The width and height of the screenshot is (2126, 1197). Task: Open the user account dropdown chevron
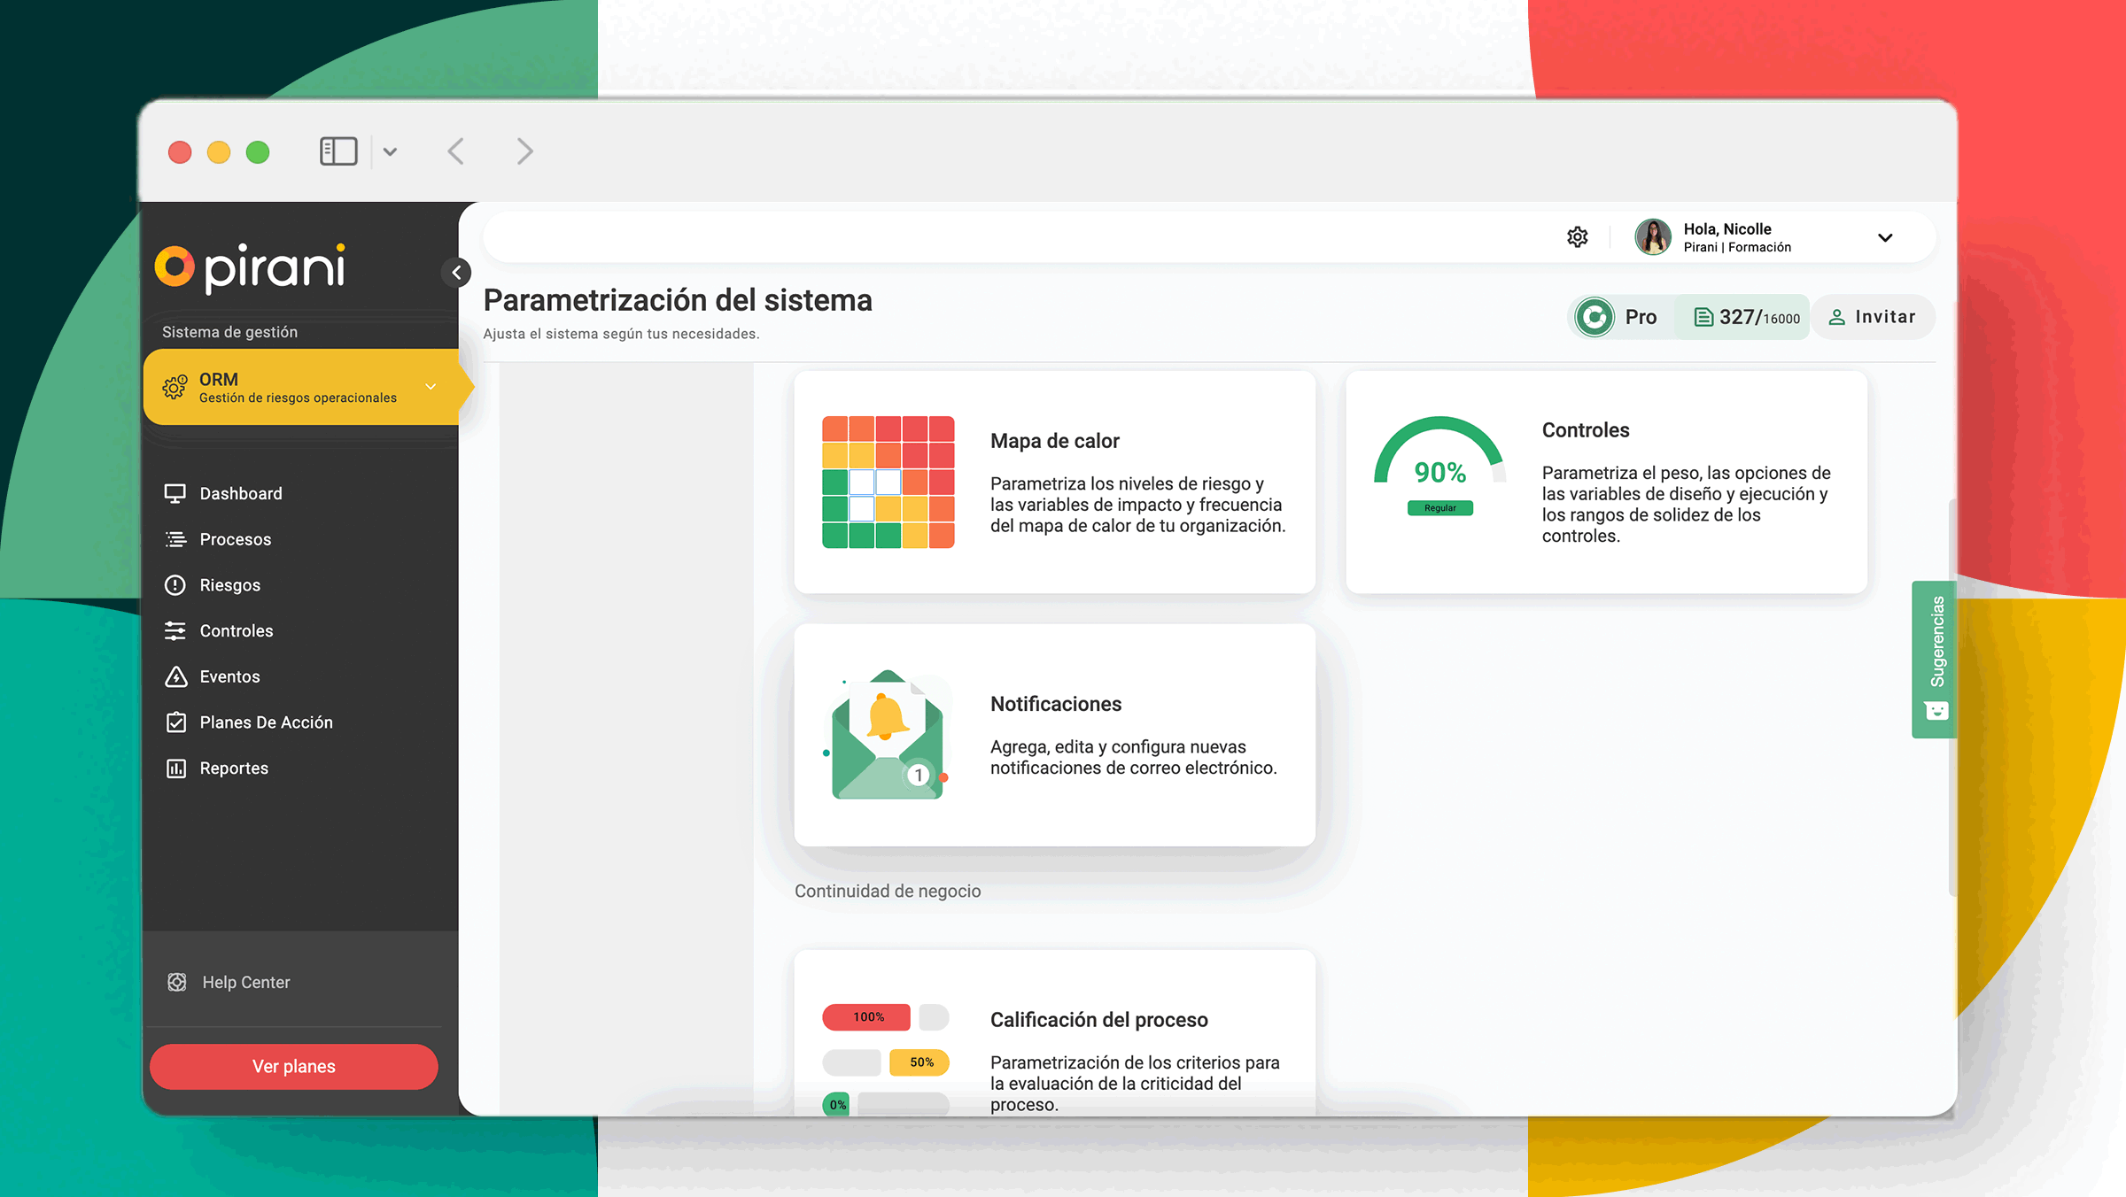click(x=1885, y=237)
